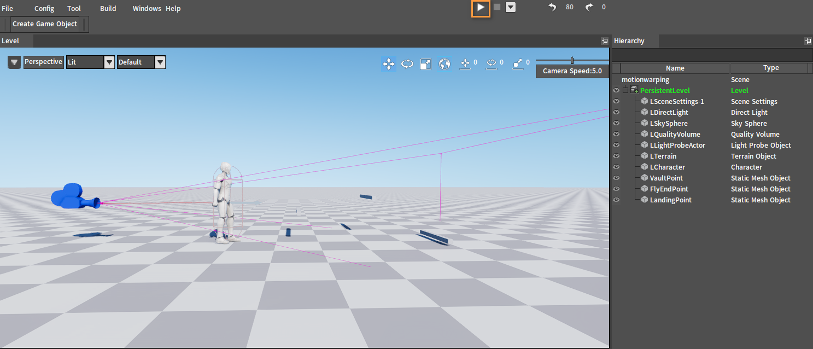The height and width of the screenshot is (349, 813).
Task: Open the Tool menu
Action: coord(74,8)
